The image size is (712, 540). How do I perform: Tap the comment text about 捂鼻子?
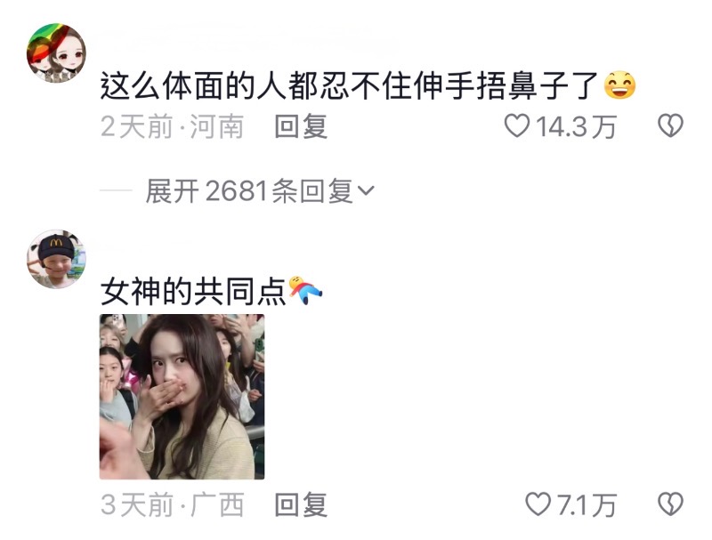(349, 85)
